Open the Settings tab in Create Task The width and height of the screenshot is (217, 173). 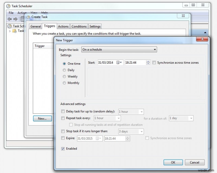point(95,26)
